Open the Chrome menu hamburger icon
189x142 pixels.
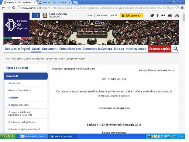(182, 8)
